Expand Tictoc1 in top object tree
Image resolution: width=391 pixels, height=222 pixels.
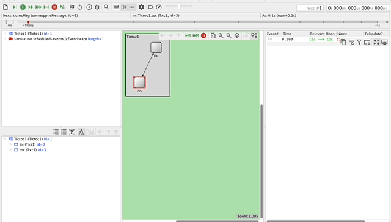click(x=5, y=34)
